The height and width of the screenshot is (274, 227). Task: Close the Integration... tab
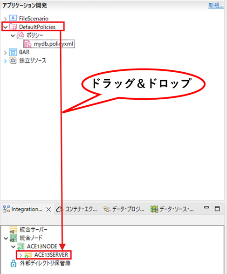pos(48,209)
